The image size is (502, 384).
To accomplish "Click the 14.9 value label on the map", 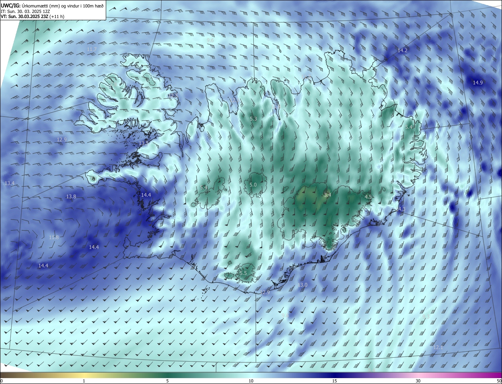I will 478,82.
